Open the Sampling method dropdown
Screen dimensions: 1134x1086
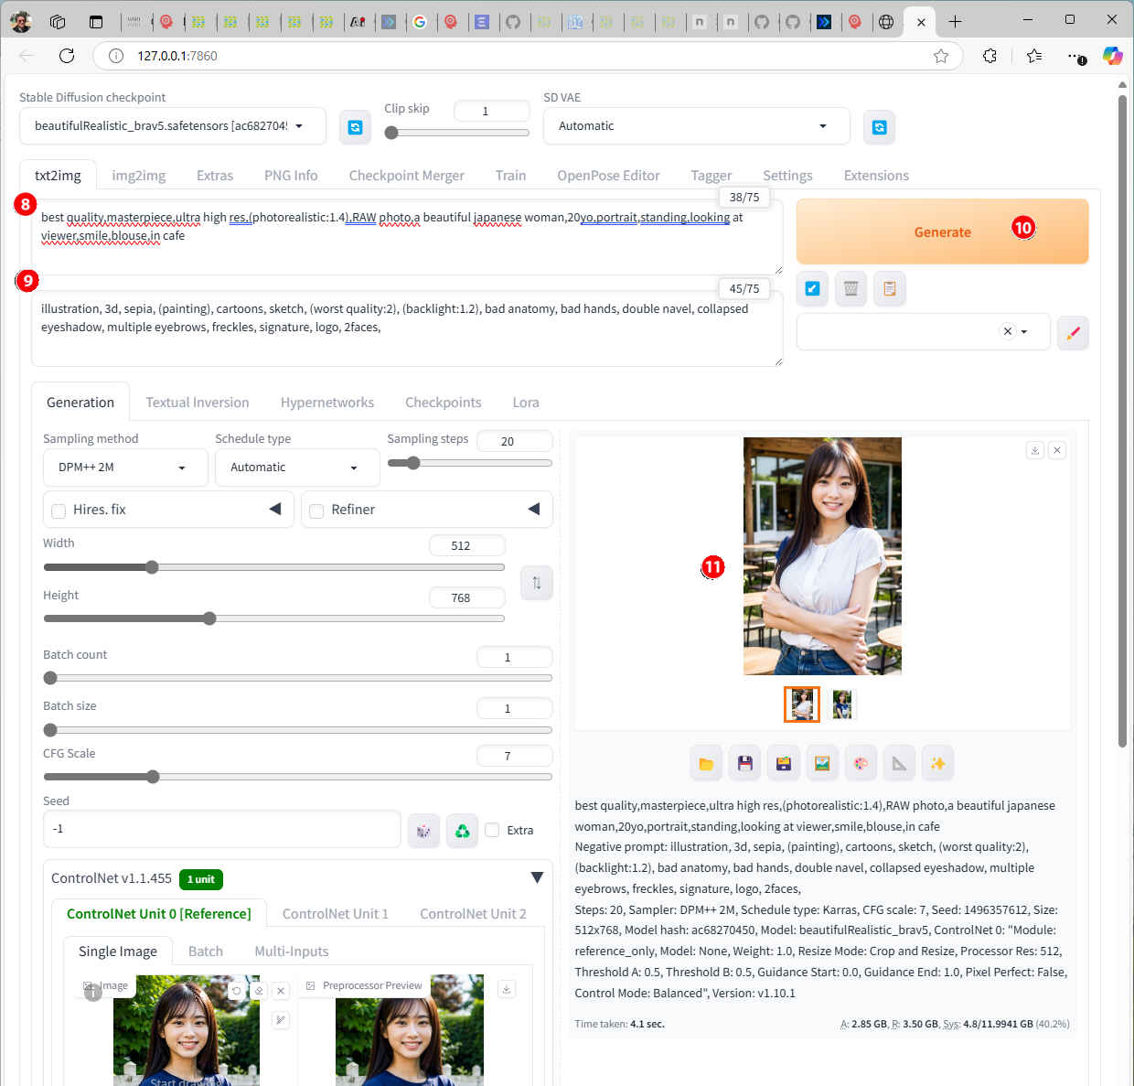(x=124, y=468)
